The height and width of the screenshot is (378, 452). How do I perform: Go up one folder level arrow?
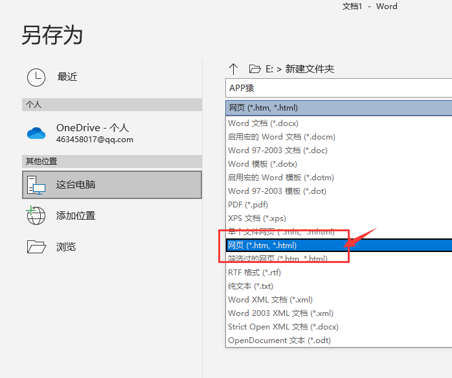(x=233, y=69)
